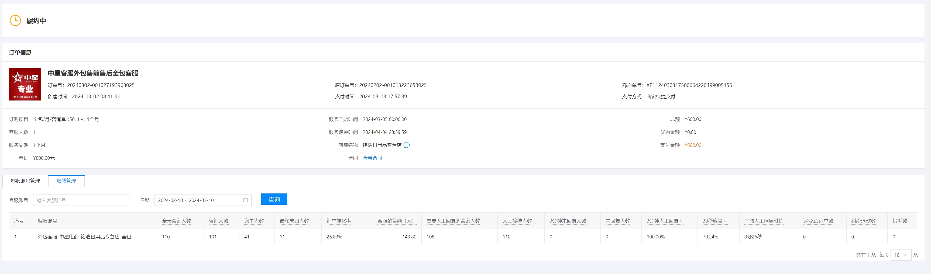
Task: Click the unit price ¥800.00元
Action: point(44,158)
